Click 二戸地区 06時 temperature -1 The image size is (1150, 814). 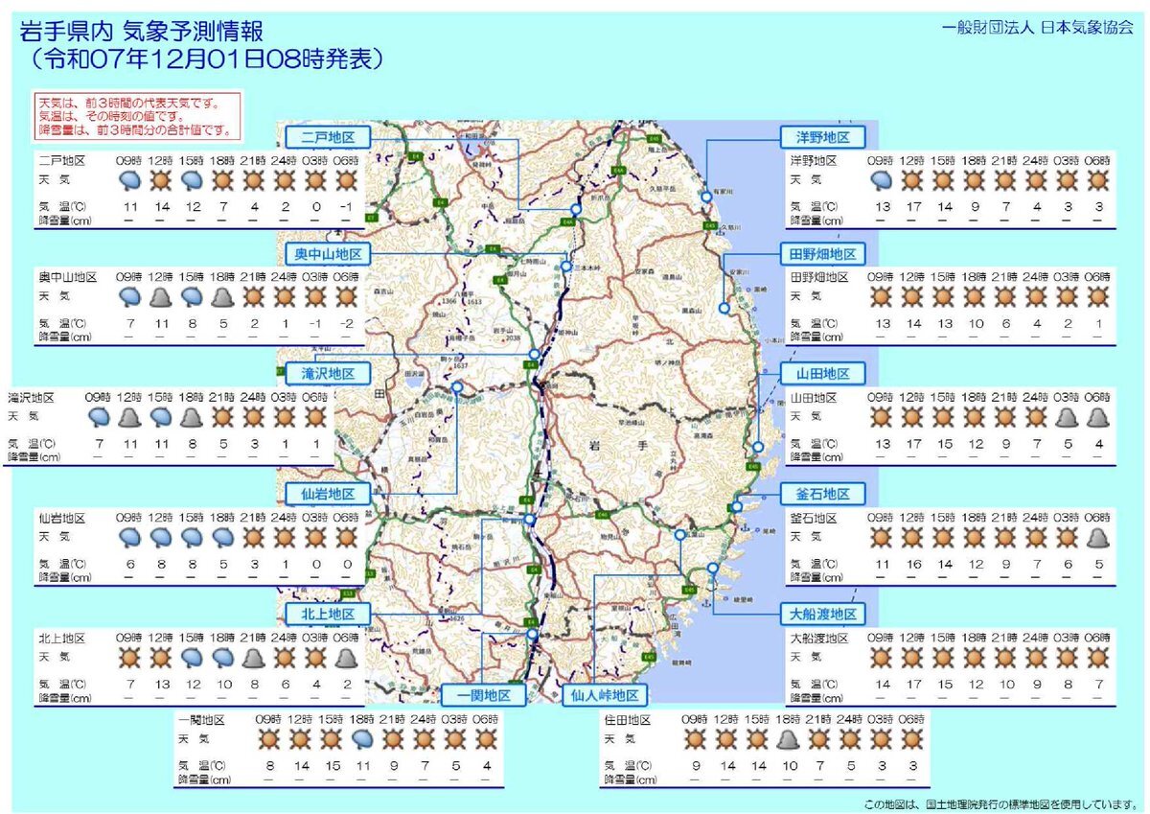click(347, 207)
